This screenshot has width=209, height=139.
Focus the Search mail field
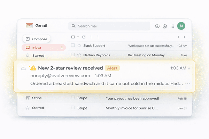point(109,26)
